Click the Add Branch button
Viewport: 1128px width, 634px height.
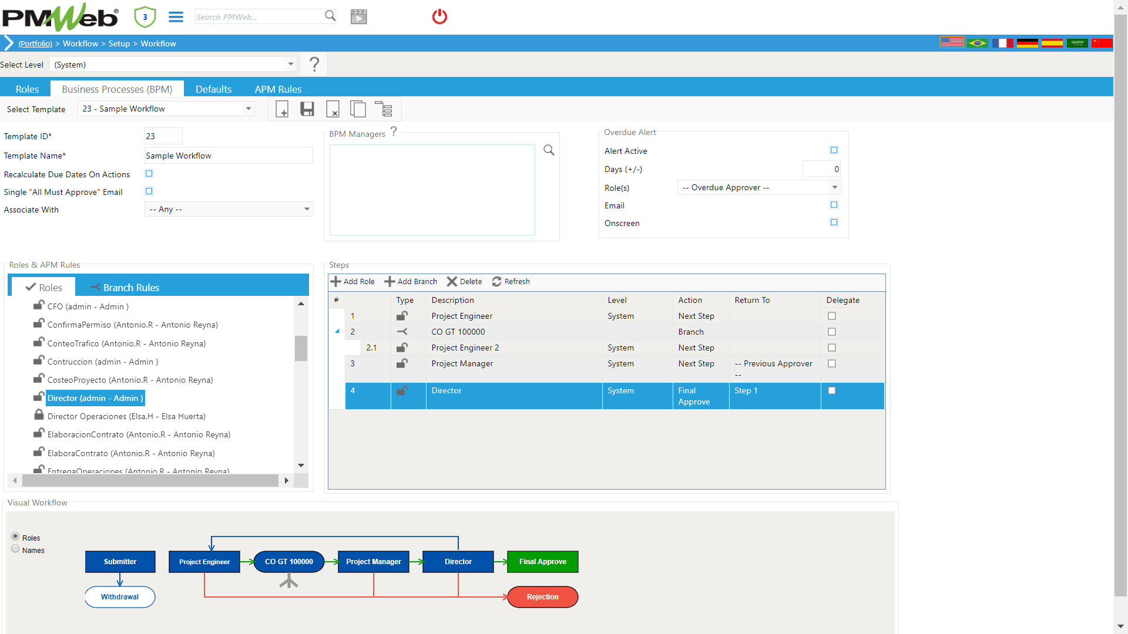(x=411, y=282)
